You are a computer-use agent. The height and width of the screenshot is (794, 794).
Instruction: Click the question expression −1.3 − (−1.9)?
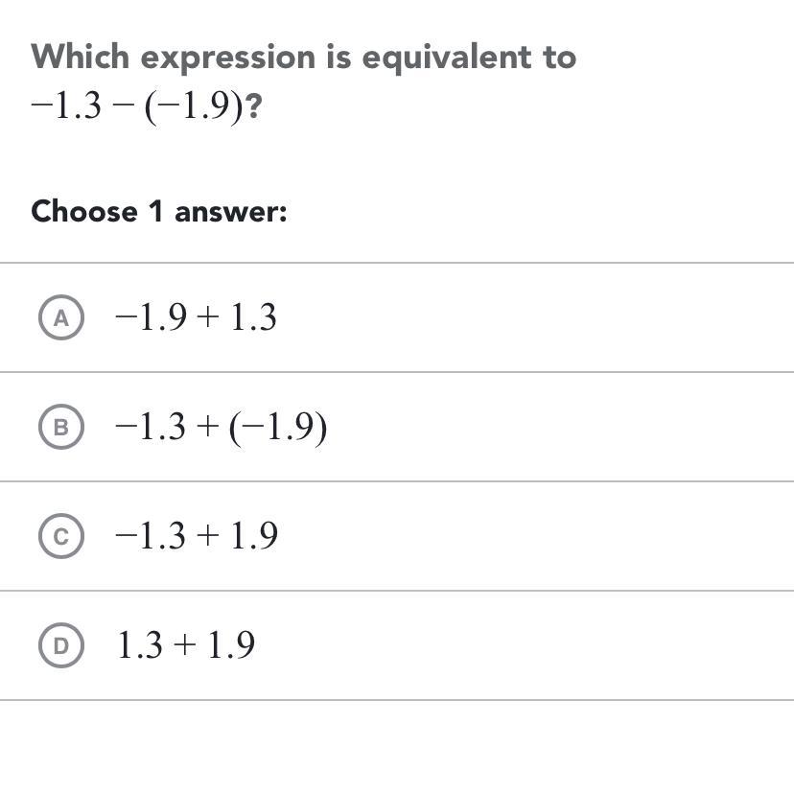click(x=147, y=106)
